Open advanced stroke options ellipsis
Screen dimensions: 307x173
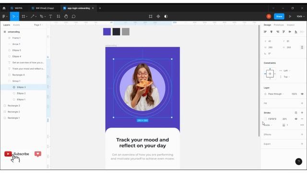pyautogui.click(x=302, y=125)
